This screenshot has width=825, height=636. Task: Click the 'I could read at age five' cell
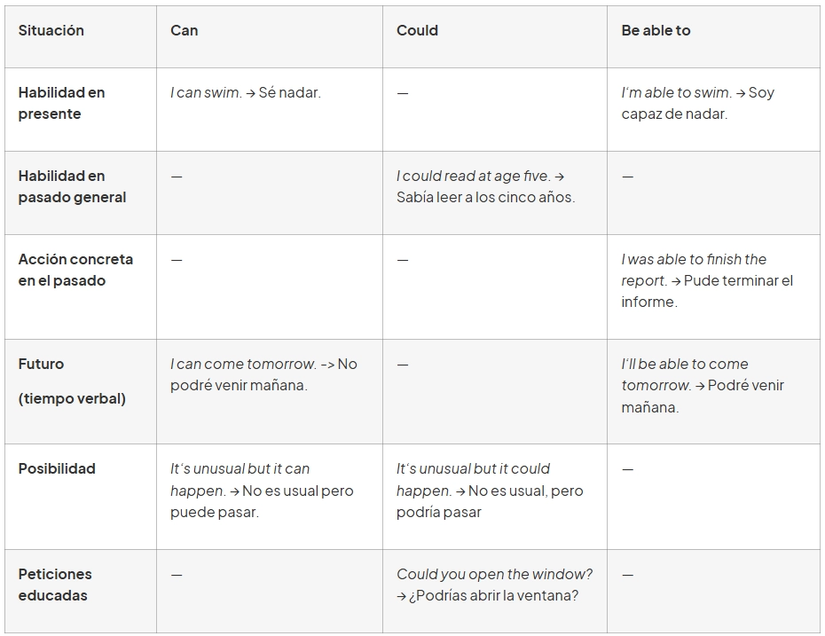[x=485, y=186]
